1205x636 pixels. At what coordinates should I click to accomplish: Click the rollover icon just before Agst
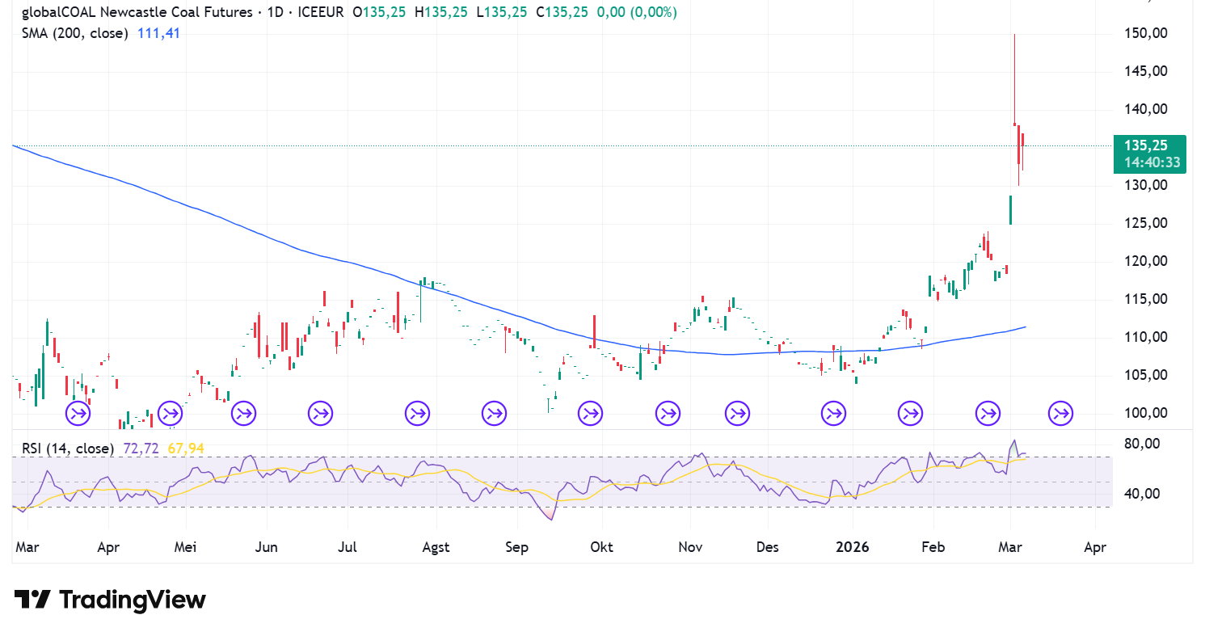tap(418, 415)
